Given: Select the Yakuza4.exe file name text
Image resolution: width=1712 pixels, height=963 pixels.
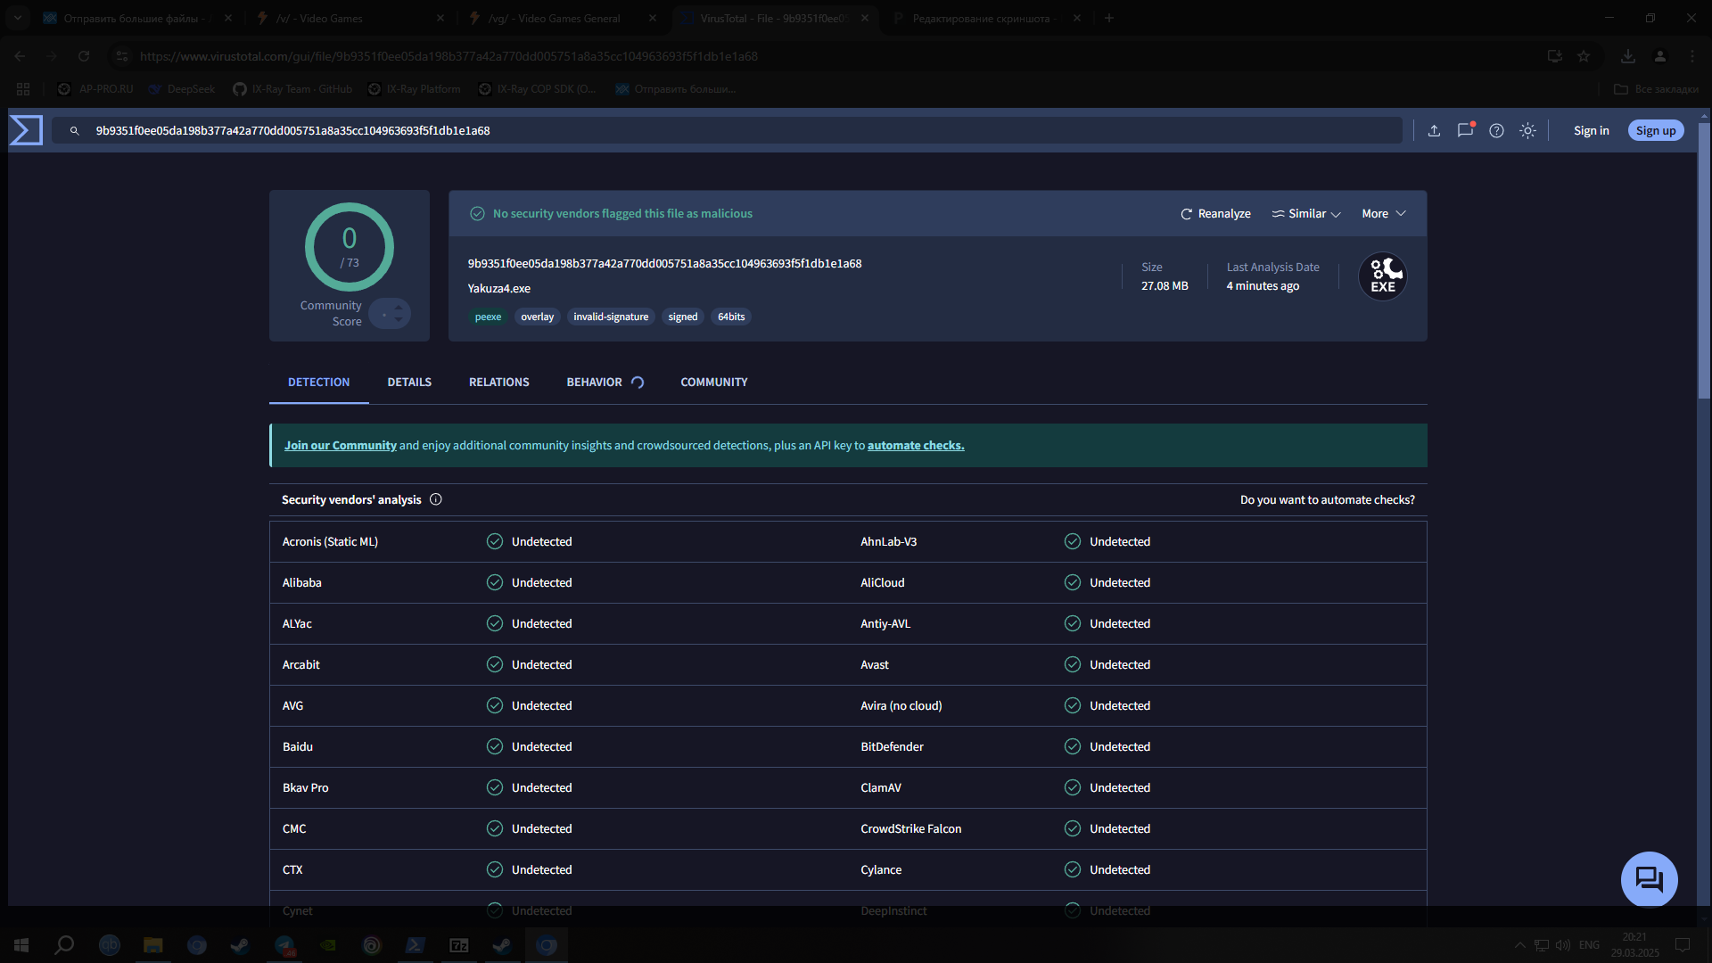Looking at the screenshot, I should coord(498,288).
